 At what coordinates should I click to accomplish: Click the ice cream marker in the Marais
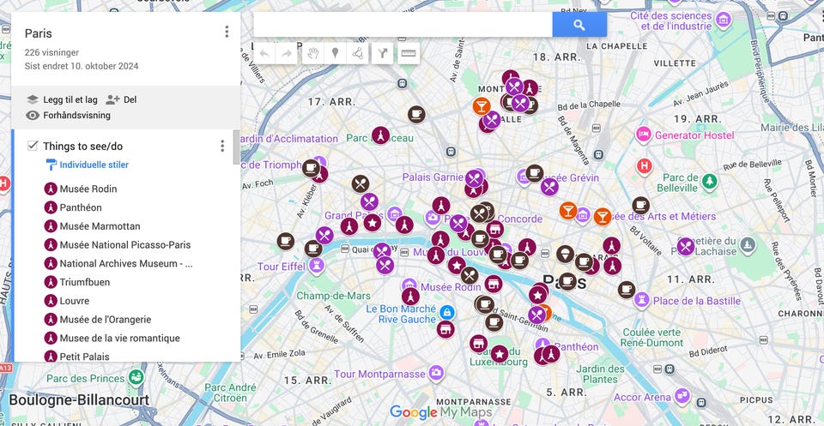click(566, 254)
